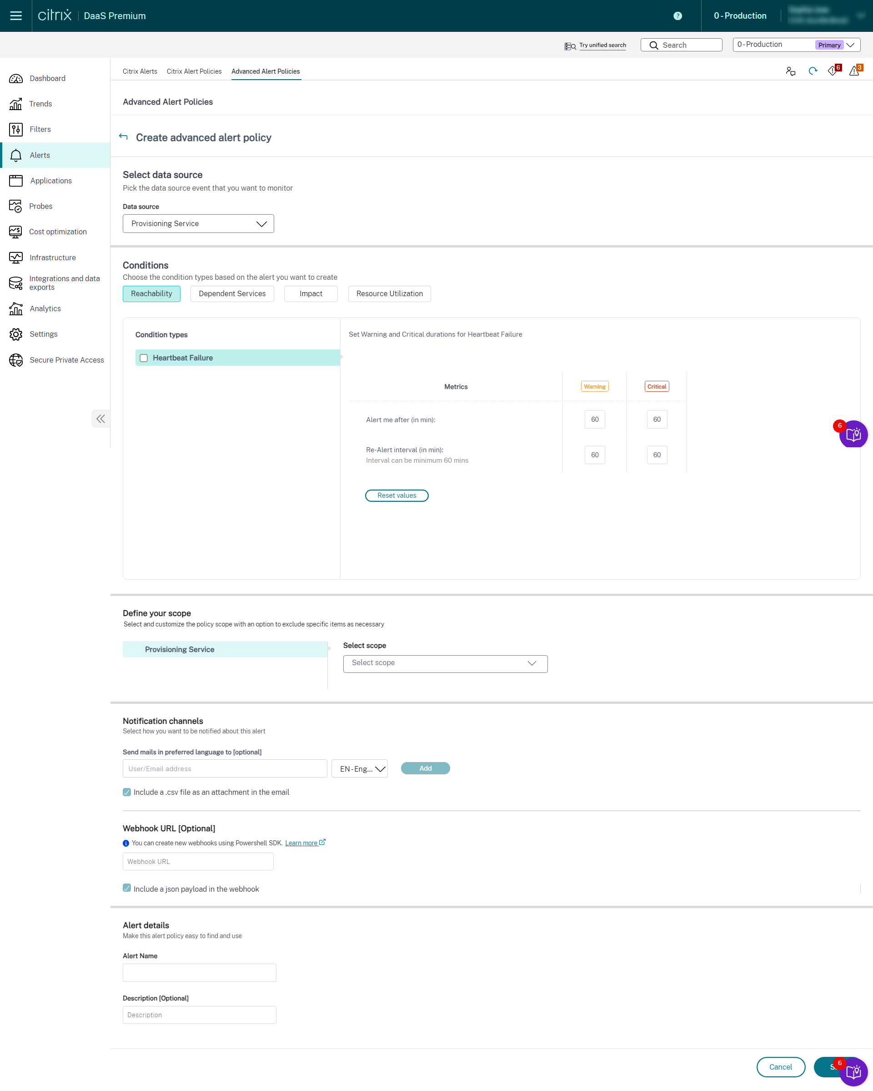Open the hamburger navigation menu
The height and width of the screenshot is (1091, 873).
tap(15, 15)
